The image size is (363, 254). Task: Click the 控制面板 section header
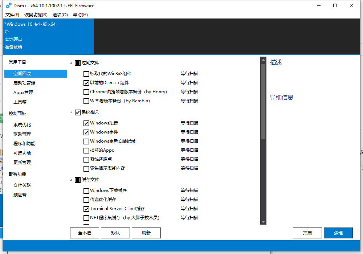(x=17, y=114)
